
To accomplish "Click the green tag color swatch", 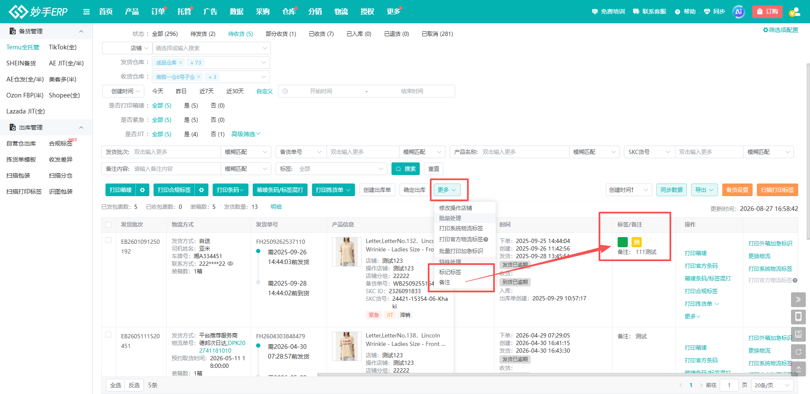I will click(x=623, y=242).
